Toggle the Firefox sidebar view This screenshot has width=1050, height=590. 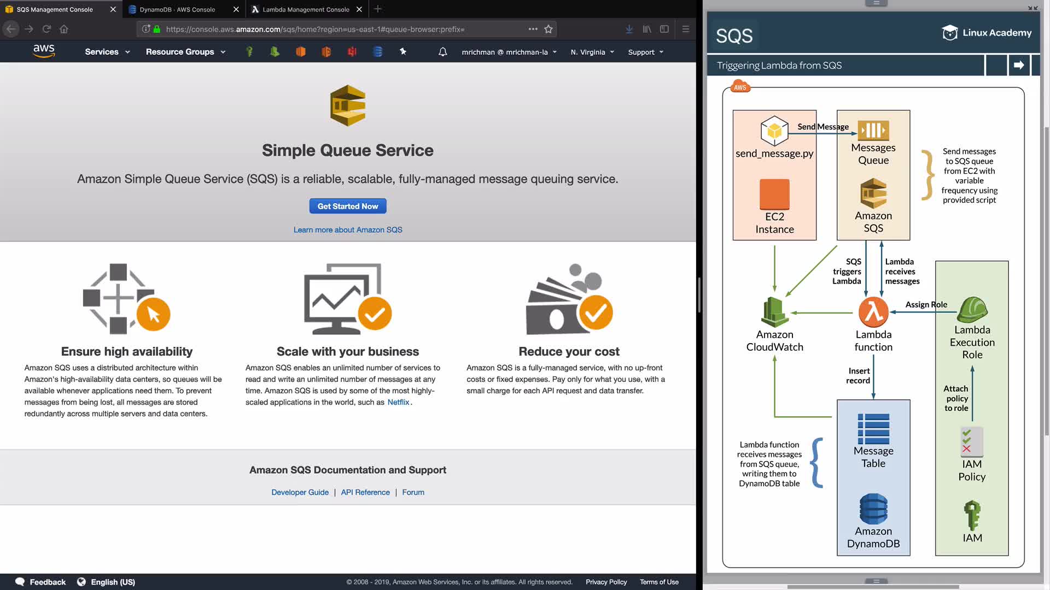pyautogui.click(x=664, y=29)
